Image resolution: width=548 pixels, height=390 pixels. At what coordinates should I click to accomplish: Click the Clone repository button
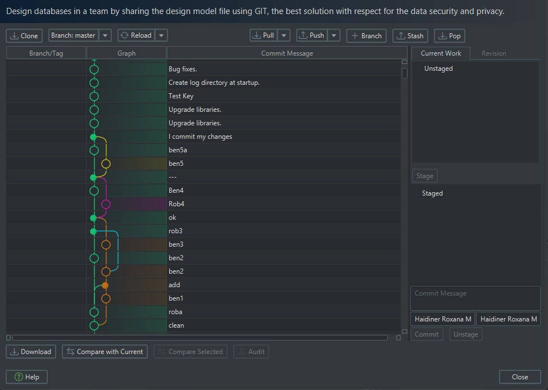tap(24, 35)
